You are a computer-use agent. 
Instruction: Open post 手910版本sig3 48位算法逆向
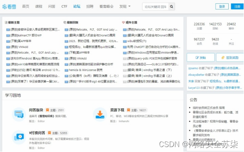(x=93, y=82)
